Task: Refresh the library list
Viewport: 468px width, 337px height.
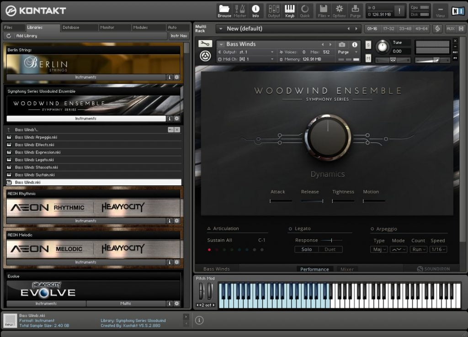Action: (9, 36)
